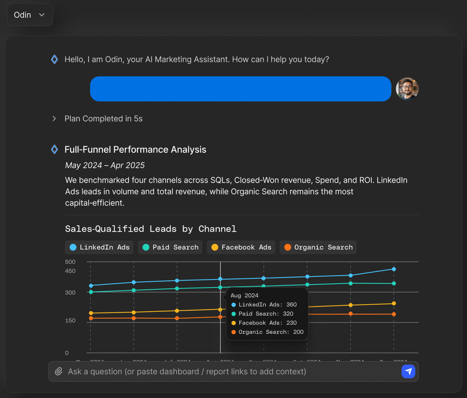The image size is (467, 398).
Task: Click the last LinkedIn Ads data point
Action: click(394, 269)
